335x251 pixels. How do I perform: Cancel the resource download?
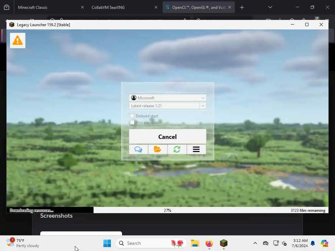pyautogui.click(x=167, y=136)
